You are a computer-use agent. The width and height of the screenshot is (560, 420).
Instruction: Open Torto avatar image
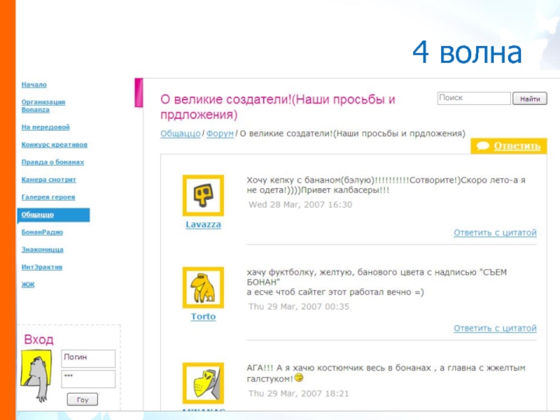click(203, 288)
